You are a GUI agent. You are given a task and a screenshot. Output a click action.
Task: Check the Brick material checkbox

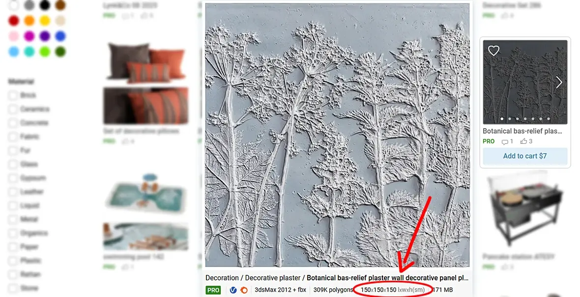(x=13, y=95)
